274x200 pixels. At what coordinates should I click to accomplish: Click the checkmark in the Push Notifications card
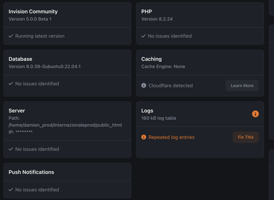pyautogui.click(x=11, y=190)
